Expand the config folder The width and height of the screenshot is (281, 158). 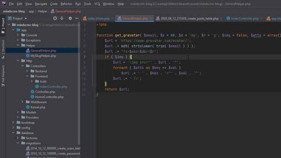pos(13,128)
